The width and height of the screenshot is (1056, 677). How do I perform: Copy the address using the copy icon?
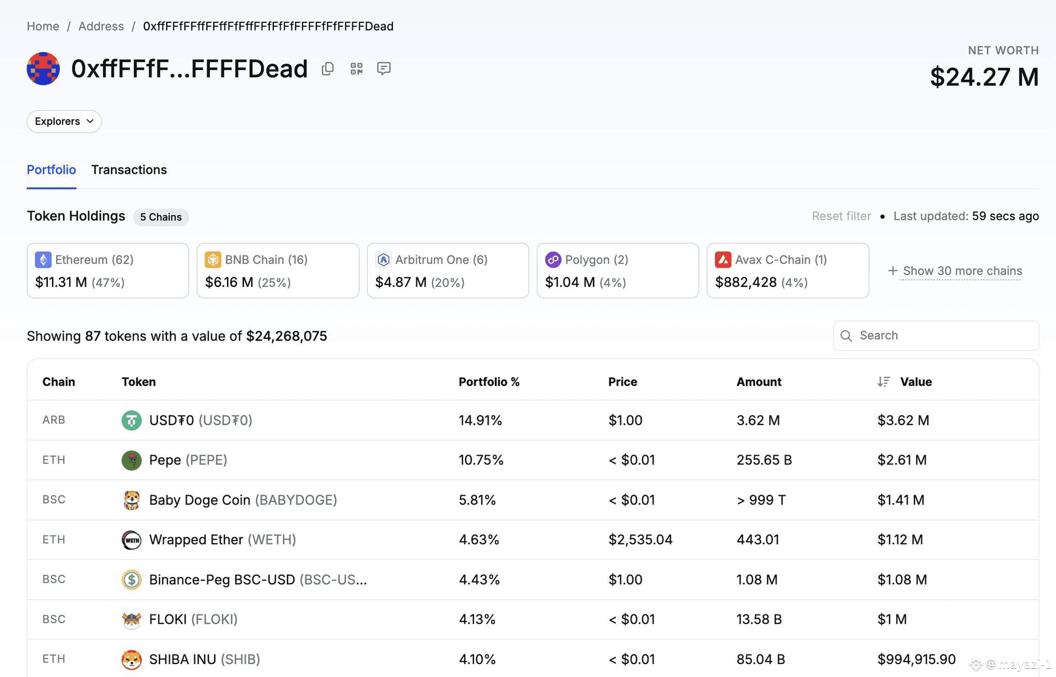[328, 69]
